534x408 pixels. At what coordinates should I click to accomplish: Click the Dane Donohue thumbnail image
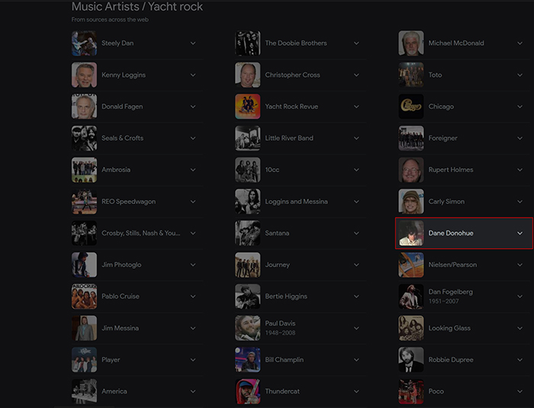pyautogui.click(x=411, y=233)
